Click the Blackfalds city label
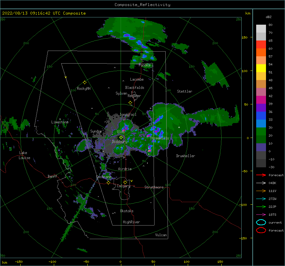 tap(135, 88)
